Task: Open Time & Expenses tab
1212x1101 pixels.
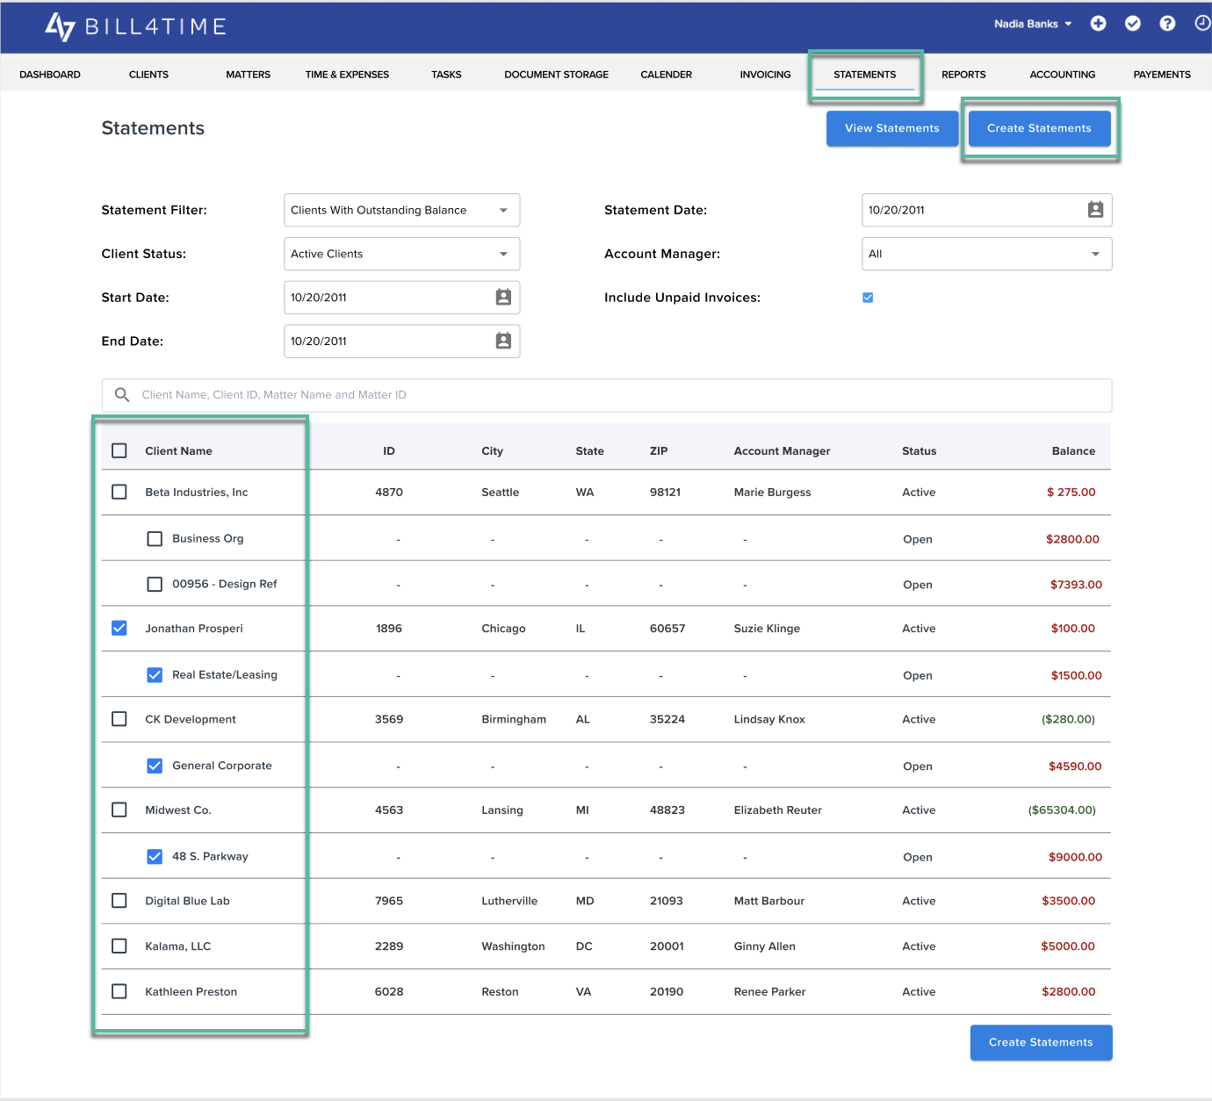Action: pyautogui.click(x=347, y=75)
